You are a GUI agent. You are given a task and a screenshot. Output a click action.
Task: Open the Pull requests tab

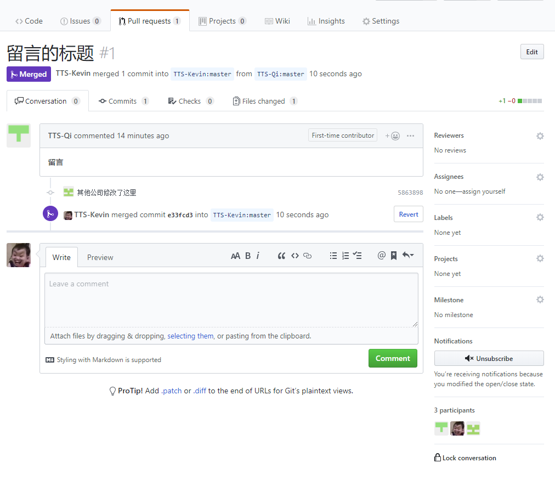(x=150, y=21)
